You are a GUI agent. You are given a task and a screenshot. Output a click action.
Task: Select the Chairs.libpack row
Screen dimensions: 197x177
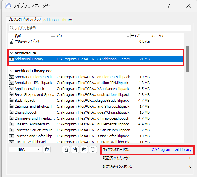pyautogui.click(x=96, y=112)
